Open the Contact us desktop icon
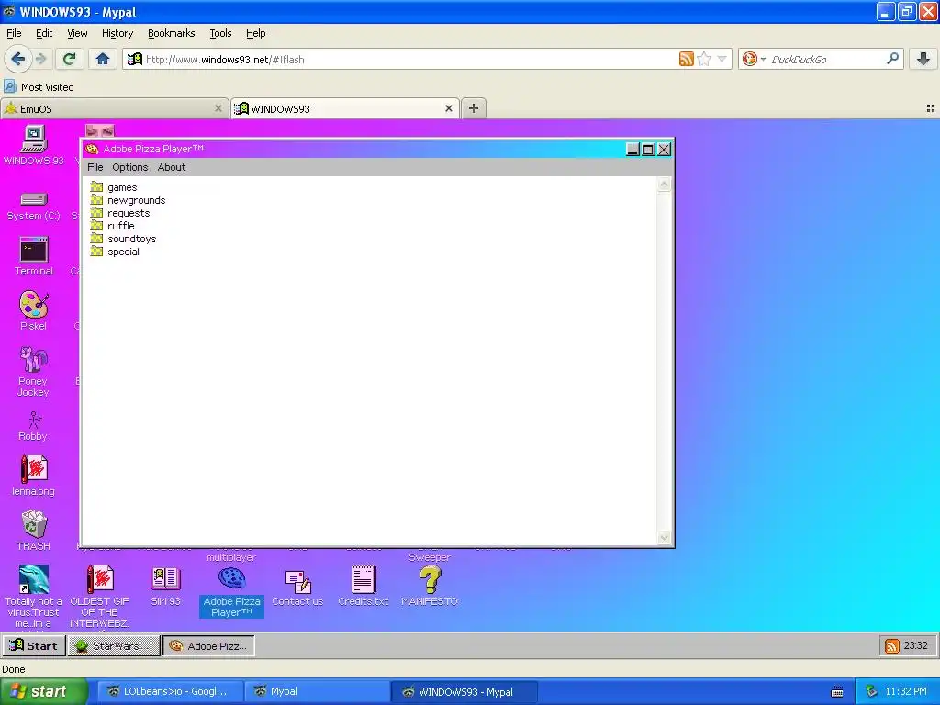The width and height of the screenshot is (940, 705). (297, 587)
